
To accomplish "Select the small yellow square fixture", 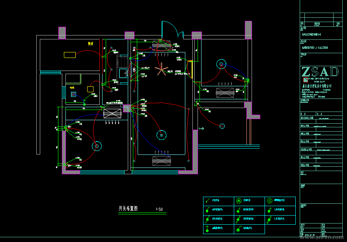I will (90, 89).
